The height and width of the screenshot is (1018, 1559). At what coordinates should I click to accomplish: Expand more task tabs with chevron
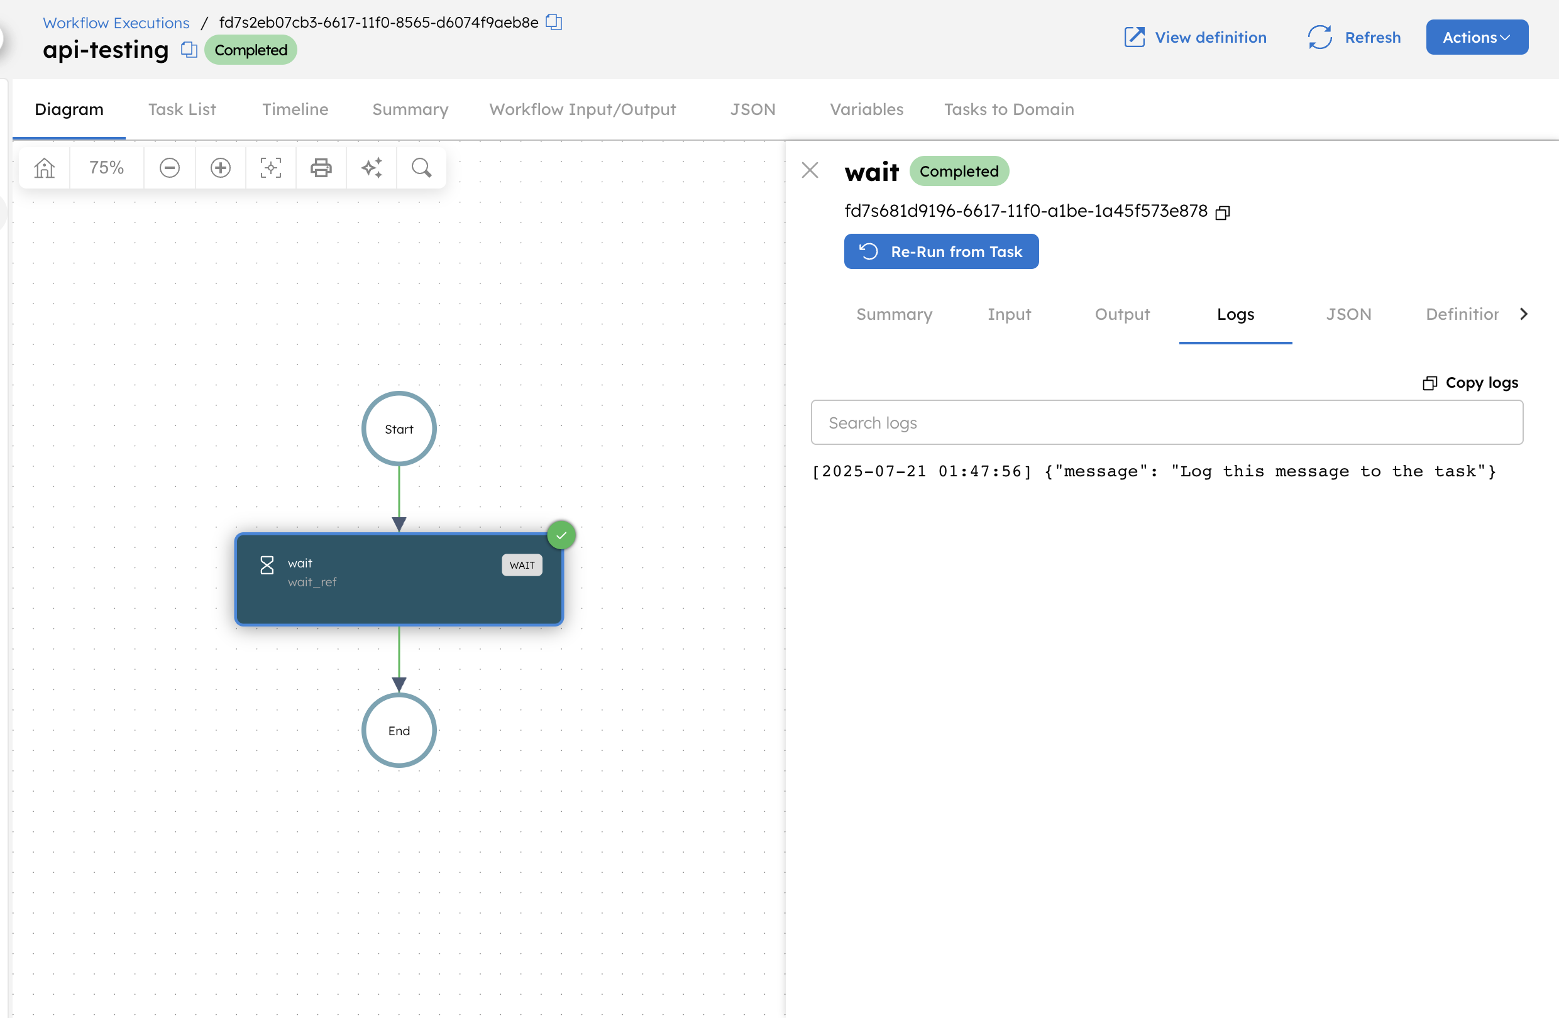(1524, 314)
